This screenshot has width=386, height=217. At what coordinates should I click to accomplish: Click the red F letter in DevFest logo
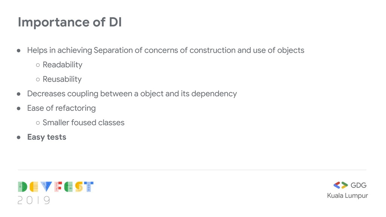58,187
